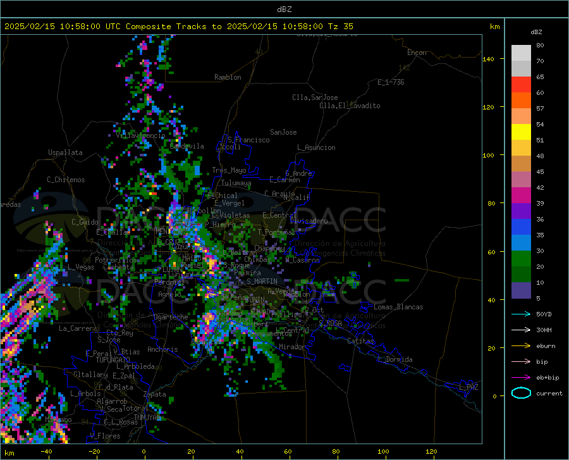Click the 'Mirador' map label

coord(291,347)
